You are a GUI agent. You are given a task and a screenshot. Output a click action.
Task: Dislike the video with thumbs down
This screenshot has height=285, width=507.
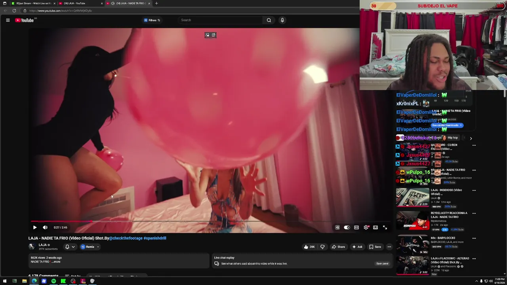click(322, 247)
